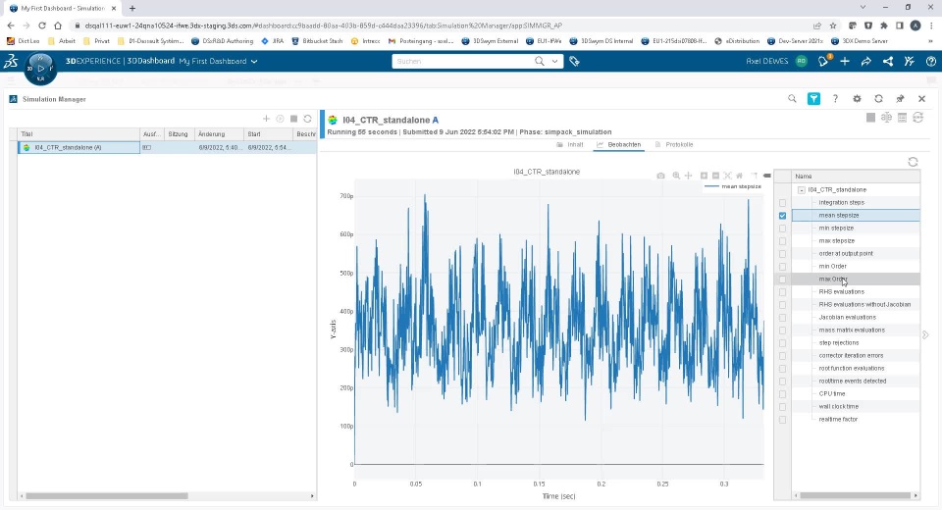942x510 pixels.
Task: Open search options dropdown arrow
Action: pos(554,61)
